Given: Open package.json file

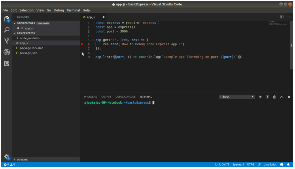Looking at the screenshot, I should pyautogui.click(x=46, y=53).
